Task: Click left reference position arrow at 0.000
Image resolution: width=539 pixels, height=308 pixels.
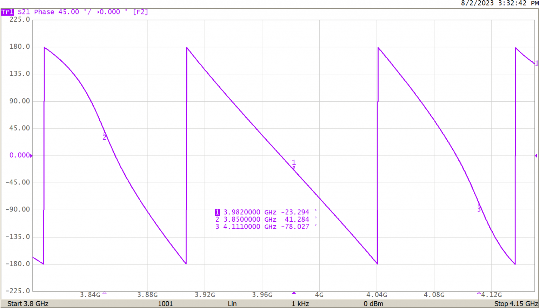Action: (31, 155)
